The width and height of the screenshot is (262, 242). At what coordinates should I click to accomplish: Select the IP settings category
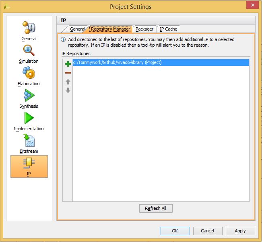click(29, 166)
